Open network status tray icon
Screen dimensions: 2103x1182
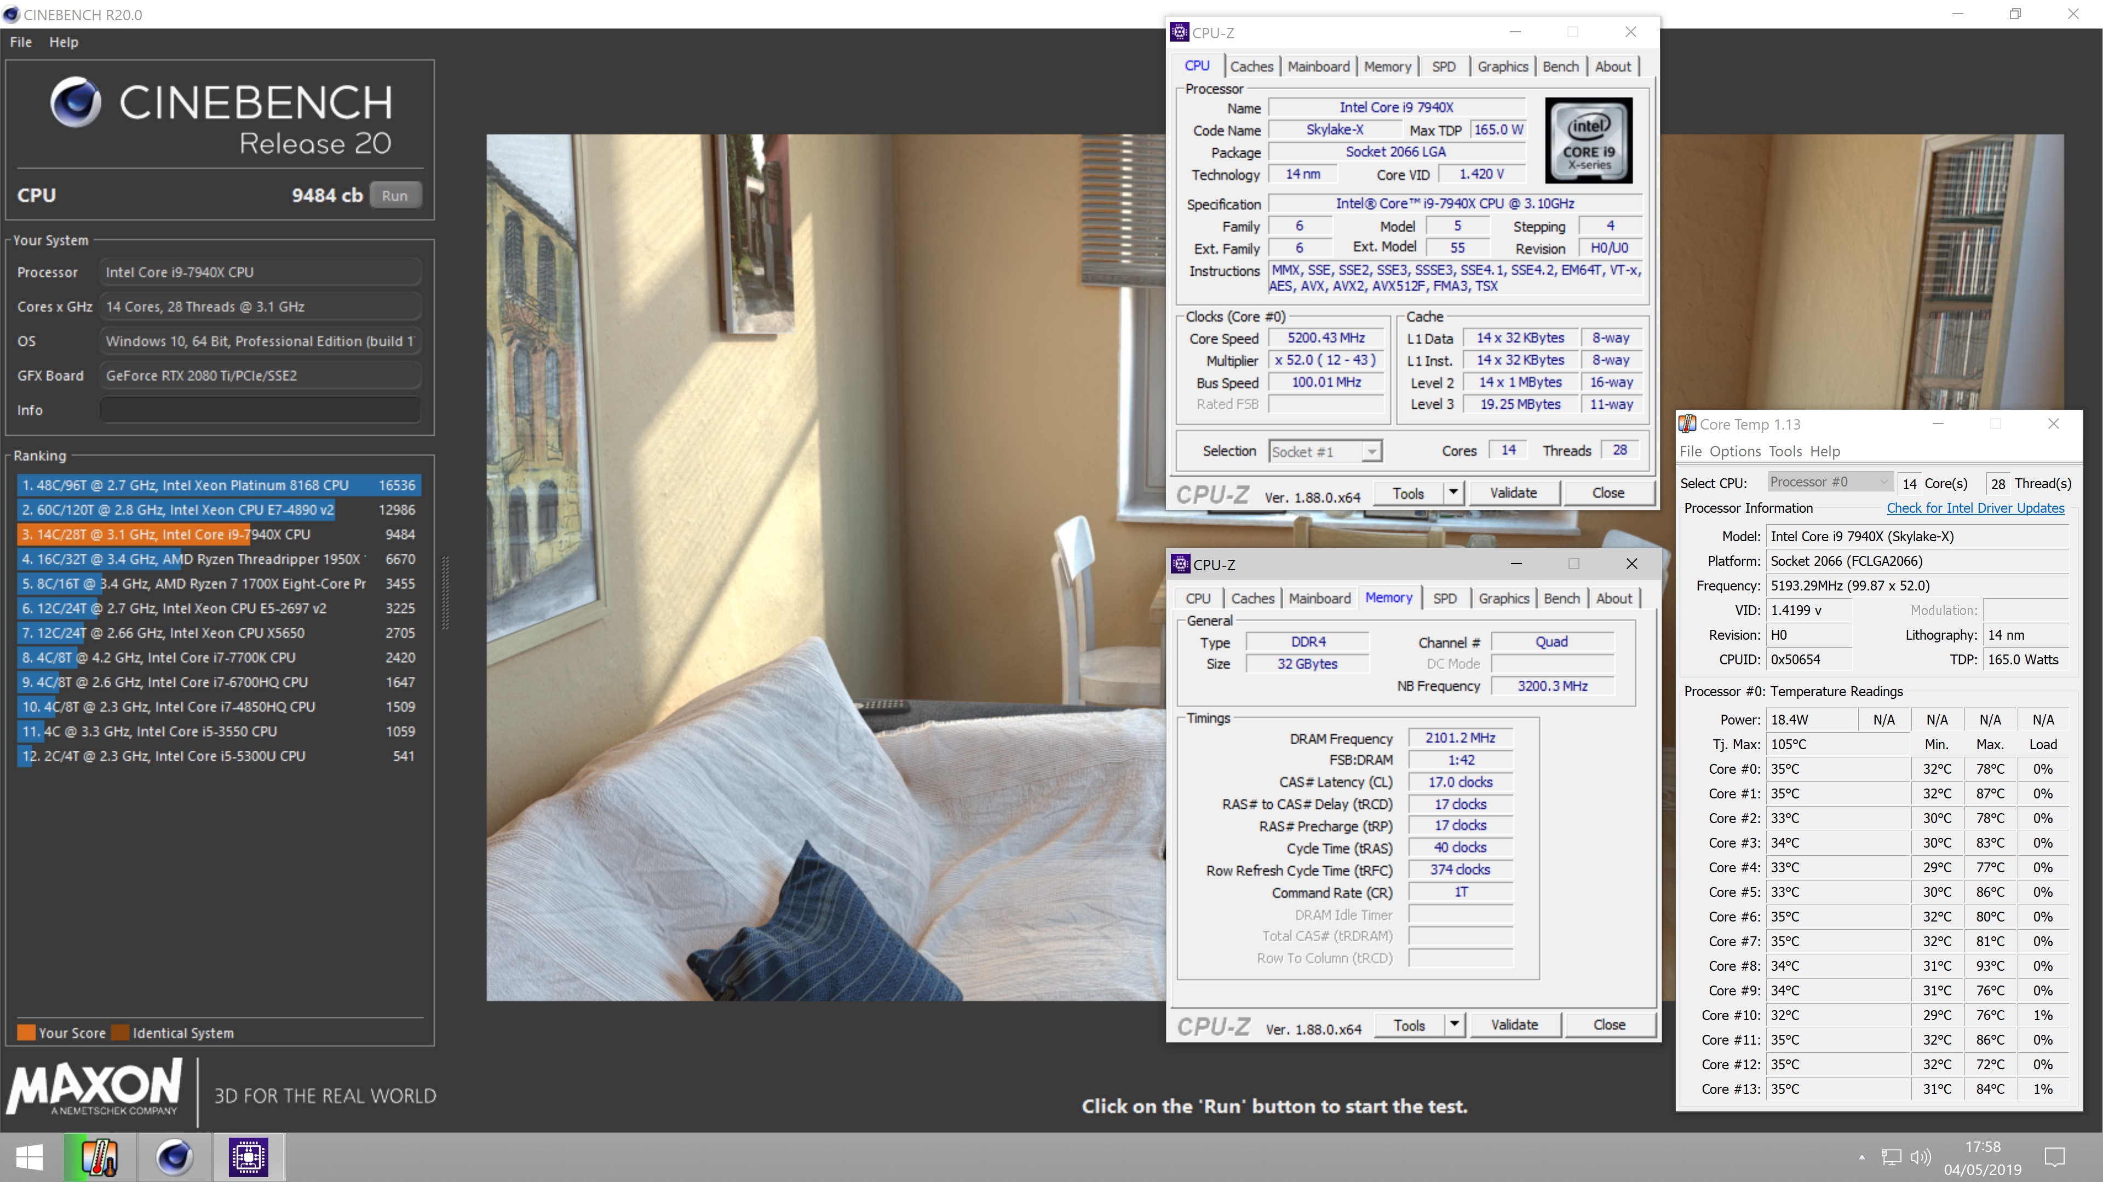1891,1157
